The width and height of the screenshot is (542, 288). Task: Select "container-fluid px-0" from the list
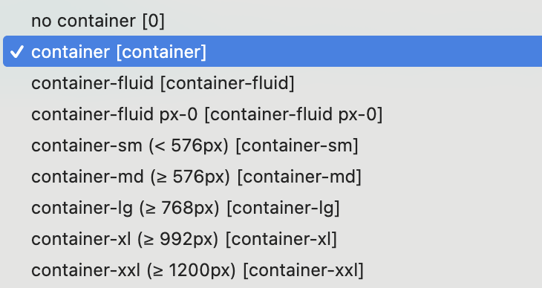[x=272, y=114]
